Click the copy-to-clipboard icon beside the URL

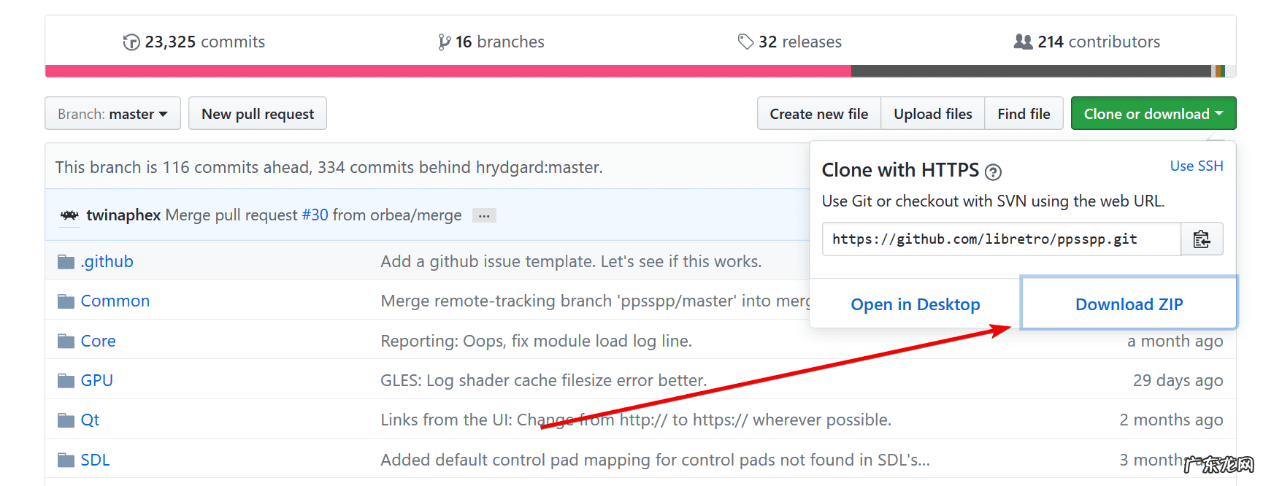tap(1201, 239)
